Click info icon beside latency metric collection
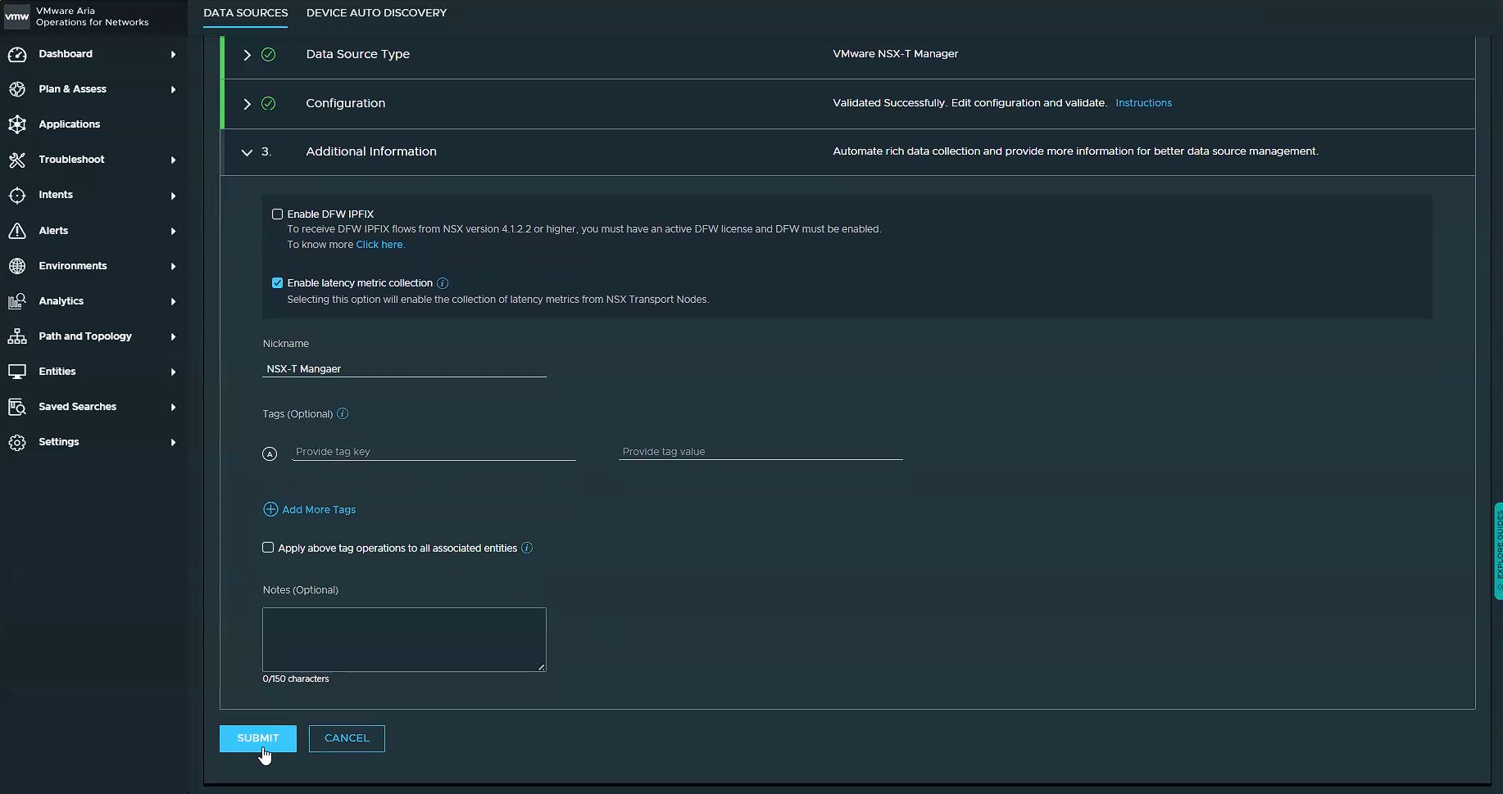The height and width of the screenshot is (794, 1503). point(443,283)
